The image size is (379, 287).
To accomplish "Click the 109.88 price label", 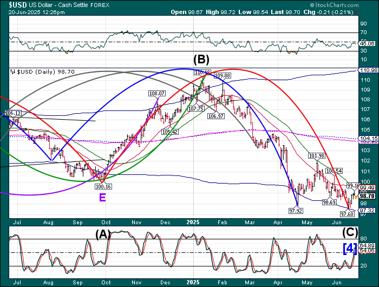I will click(x=223, y=76).
